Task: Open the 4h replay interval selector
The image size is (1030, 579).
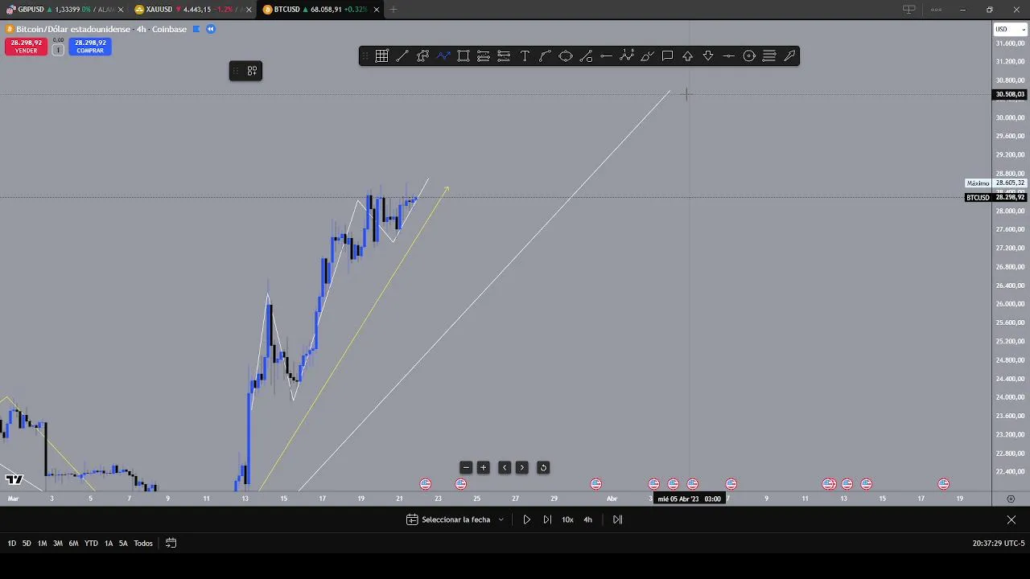Action: pyautogui.click(x=587, y=519)
